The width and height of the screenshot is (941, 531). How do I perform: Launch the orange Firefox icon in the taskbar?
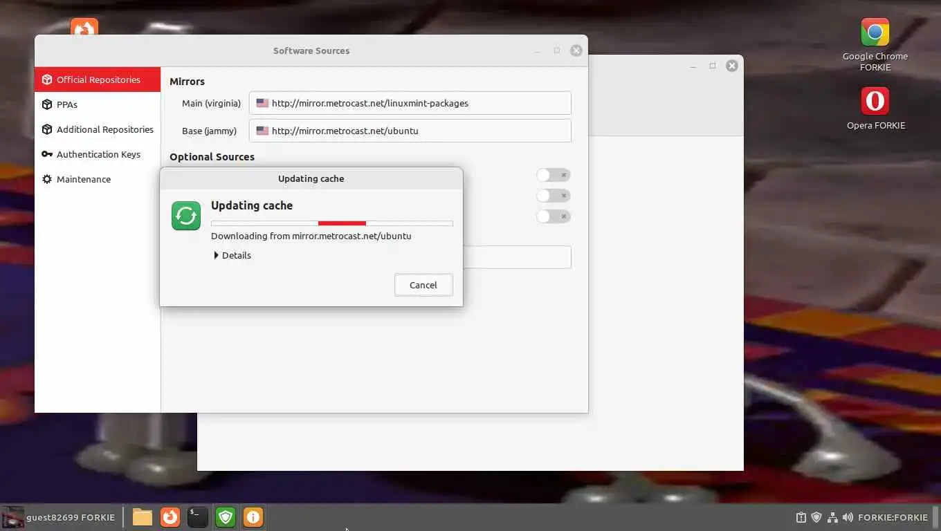pos(170,516)
